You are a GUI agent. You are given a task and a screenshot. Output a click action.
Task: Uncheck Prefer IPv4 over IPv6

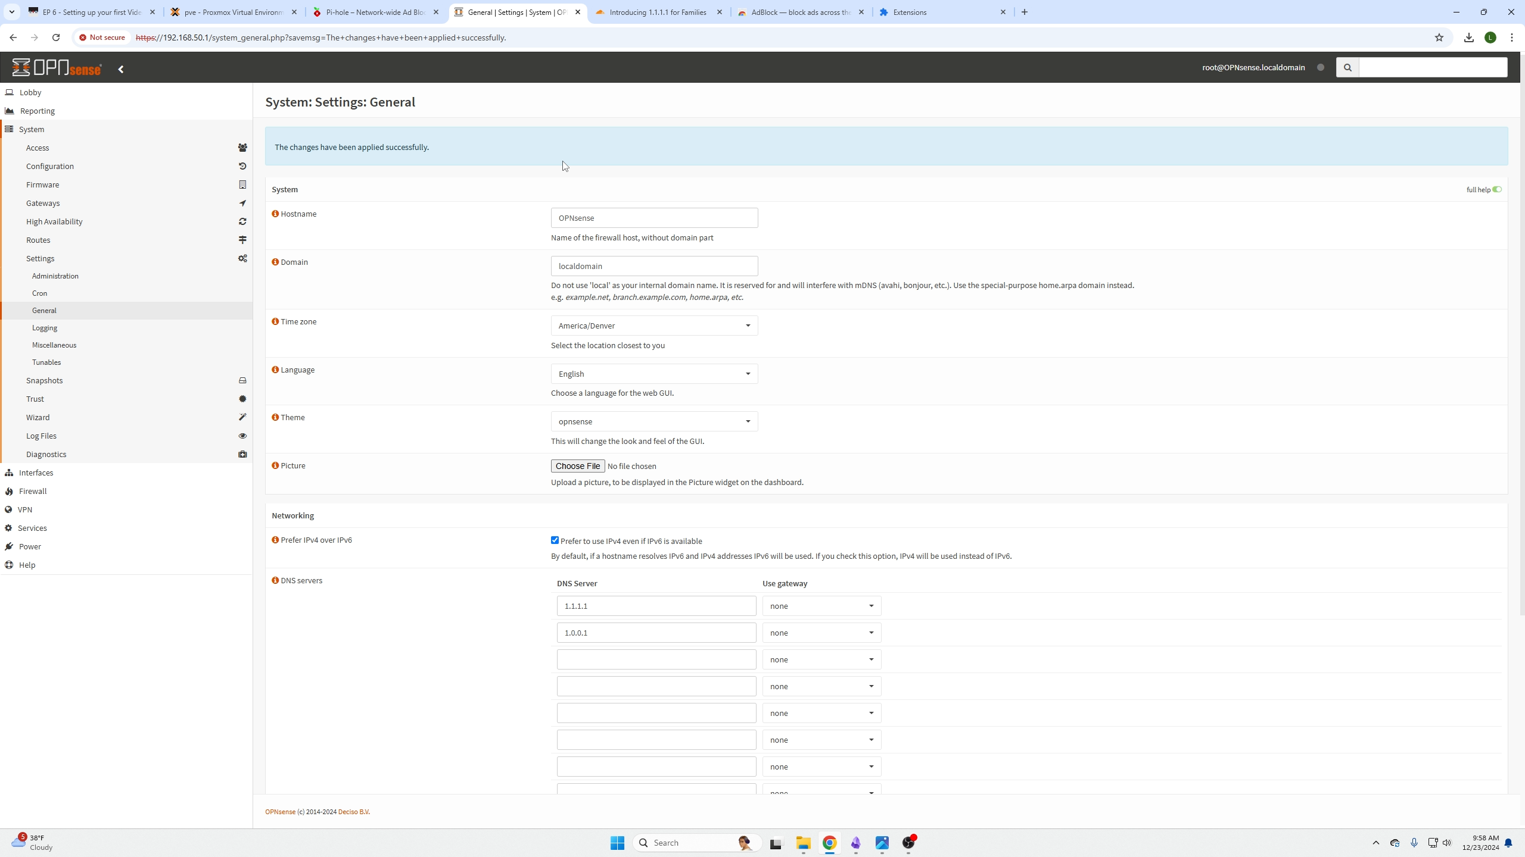coord(555,540)
